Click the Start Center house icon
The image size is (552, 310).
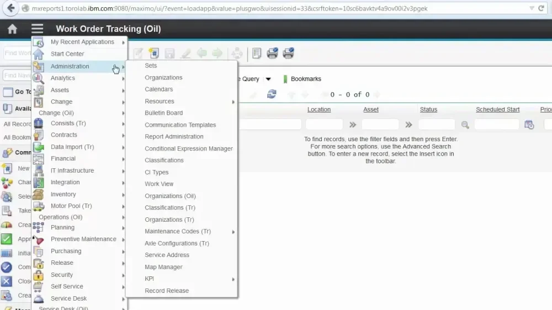pos(39,54)
